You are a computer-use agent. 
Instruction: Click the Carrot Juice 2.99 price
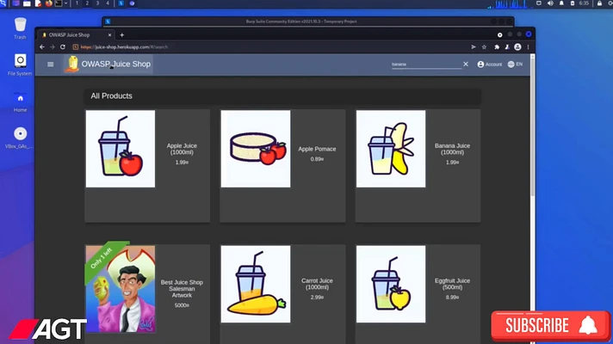pos(317,298)
